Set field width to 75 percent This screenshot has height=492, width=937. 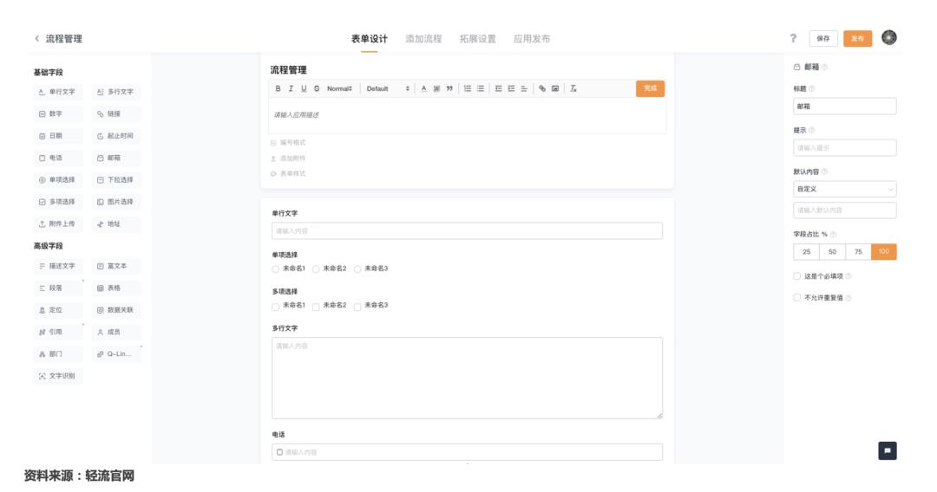(858, 252)
